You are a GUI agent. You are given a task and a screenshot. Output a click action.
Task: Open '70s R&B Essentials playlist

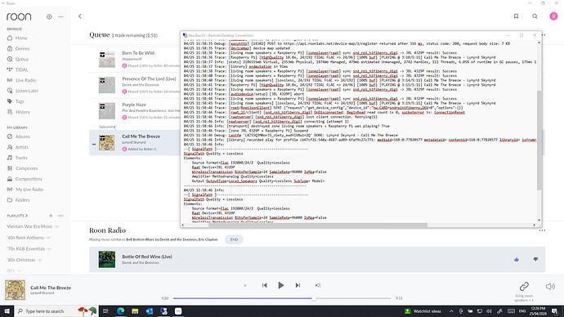(x=26, y=248)
